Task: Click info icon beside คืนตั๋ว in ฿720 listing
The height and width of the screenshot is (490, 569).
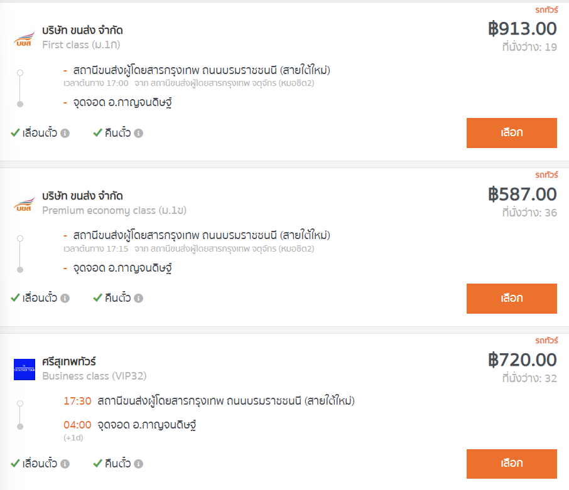Action: 139,464
